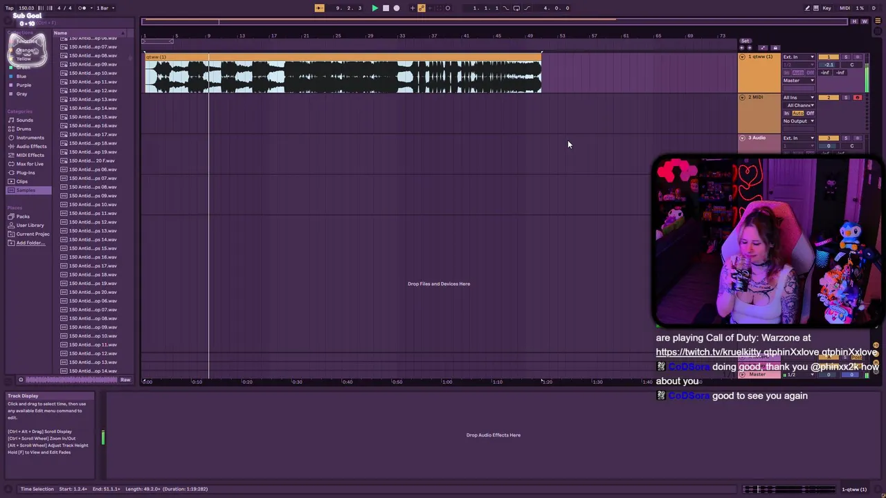Collapse track 1 qtww (1) fold arrow
Image resolution: width=886 pixels, height=498 pixels.
pyautogui.click(x=742, y=57)
